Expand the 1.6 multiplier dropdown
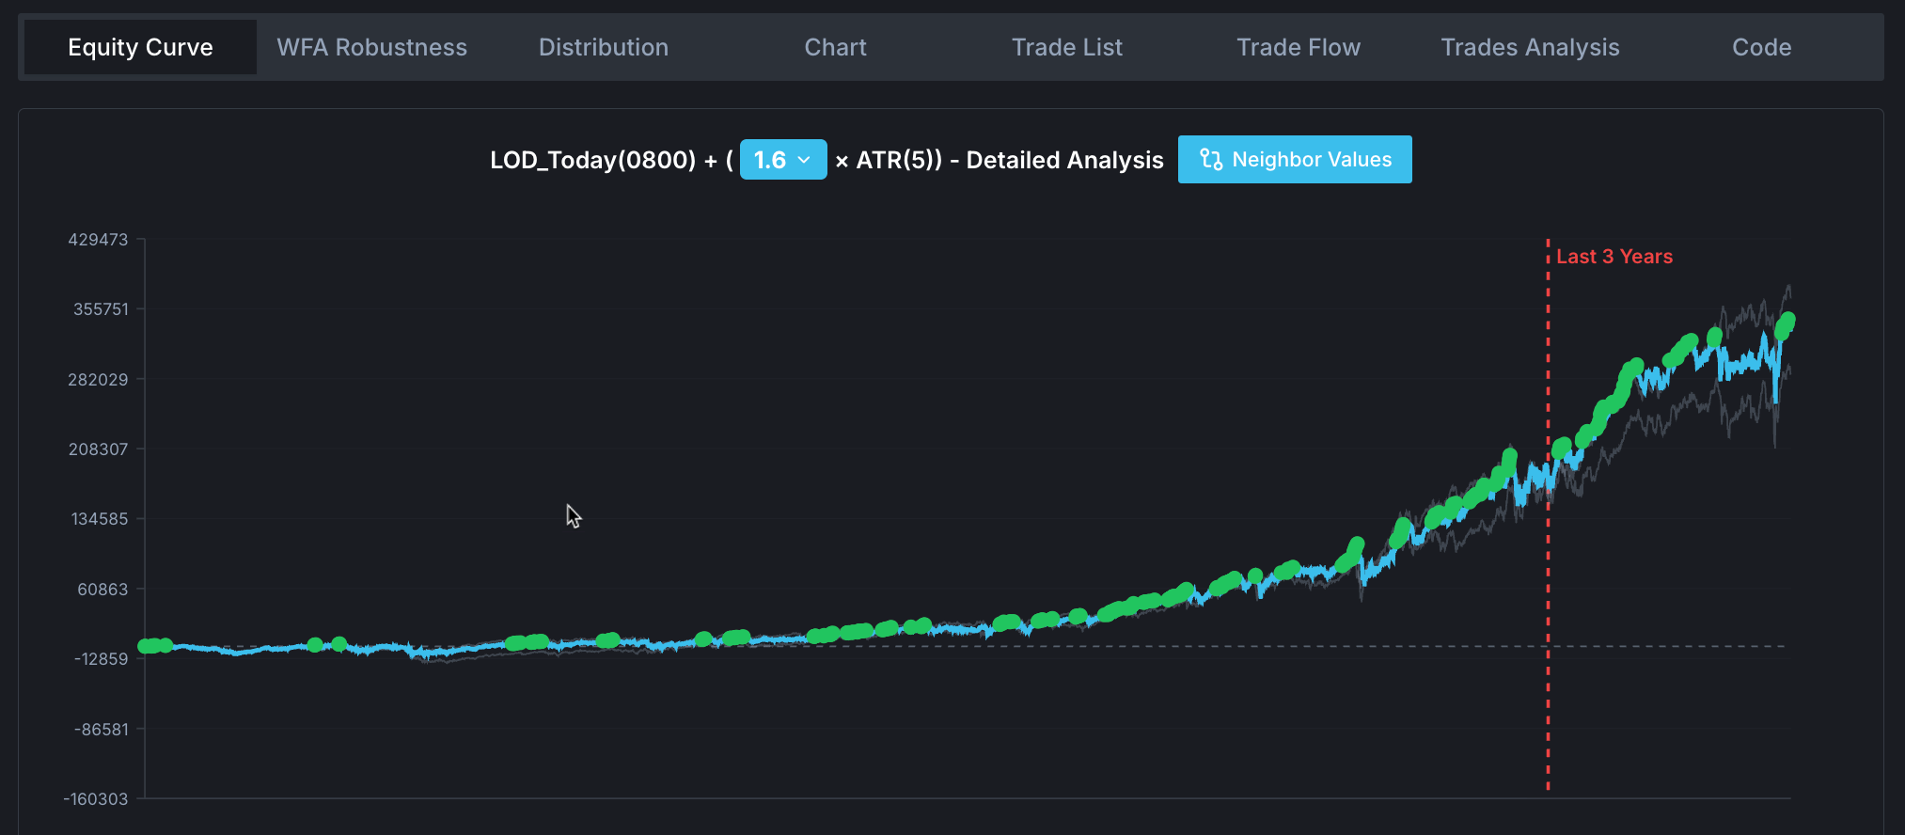Image resolution: width=1905 pixels, height=835 pixels. pos(783,160)
